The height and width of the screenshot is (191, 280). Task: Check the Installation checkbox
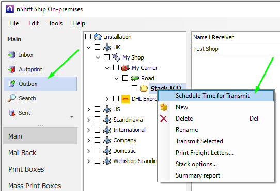(88, 36)
